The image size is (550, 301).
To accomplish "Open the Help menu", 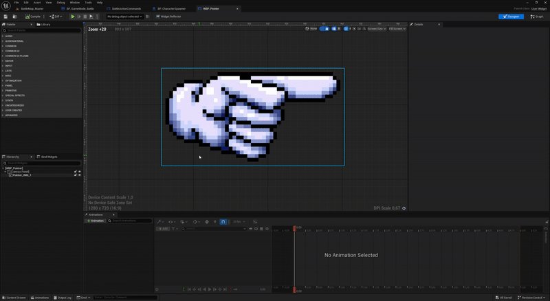I will pos(100,3).
